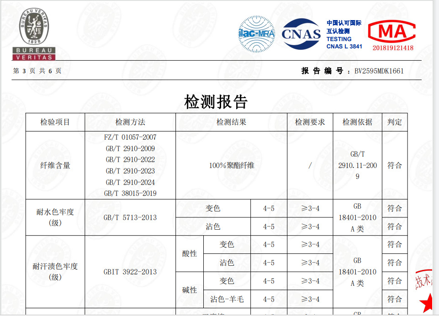The width and height of the screenshot is (439, 316).
Task: Click the '检测方法' column header
Action: point(130,122)
